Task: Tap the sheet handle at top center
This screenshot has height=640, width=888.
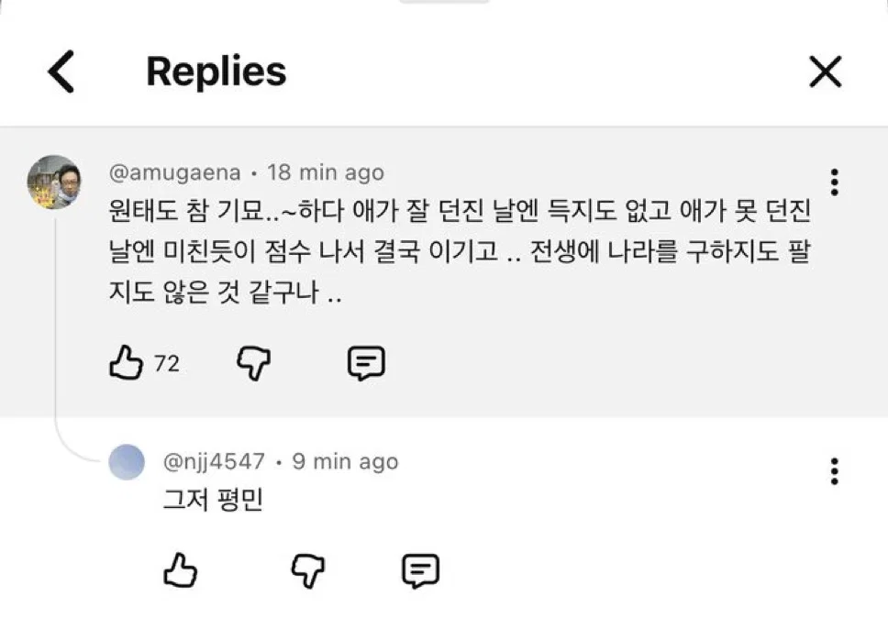Action: click(x=444, y=1)
